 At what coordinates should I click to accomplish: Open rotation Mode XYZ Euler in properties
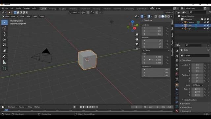[197, 85]
